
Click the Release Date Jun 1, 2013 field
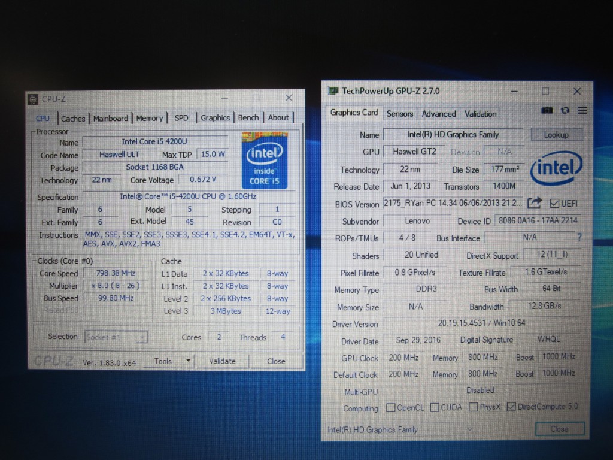pos(411,186)
